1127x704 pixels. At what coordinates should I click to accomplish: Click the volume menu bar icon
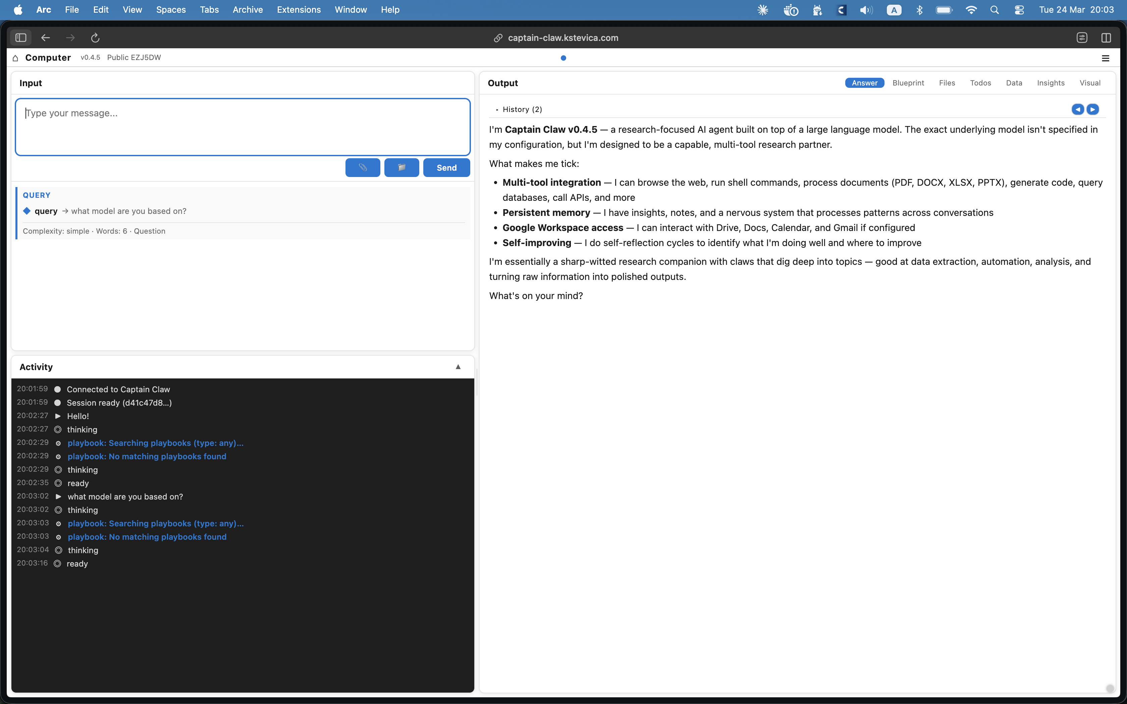[866, 10]
